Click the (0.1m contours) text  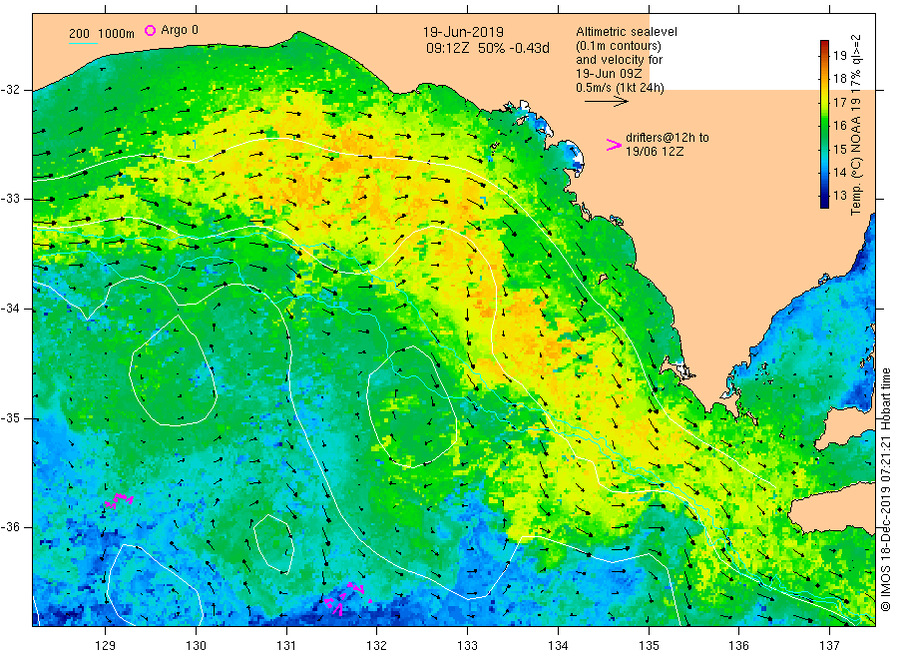tap(618, 46)
